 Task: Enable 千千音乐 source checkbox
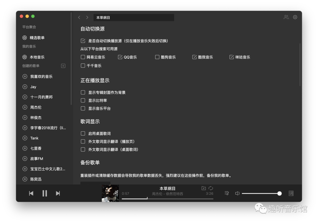83,66
